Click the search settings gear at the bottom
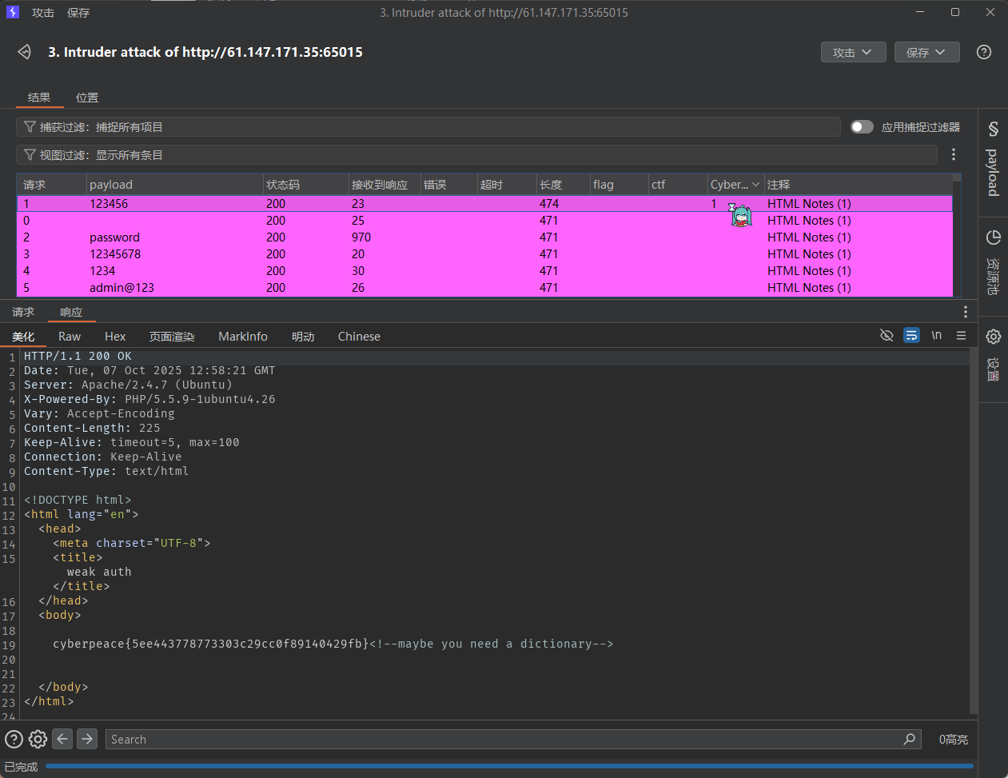This screenshot has width=1008, height=778. [37, 739]
